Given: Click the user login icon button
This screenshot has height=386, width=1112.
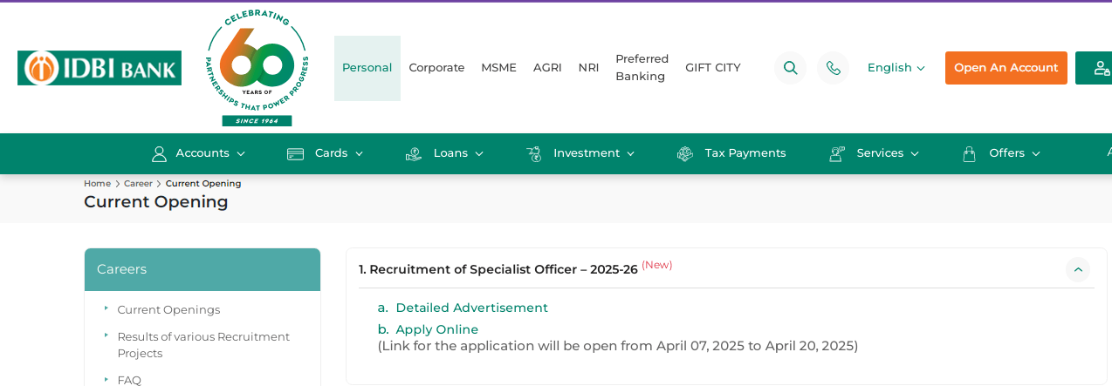Looking at the screenshot, I should [x=1098, y=68].
